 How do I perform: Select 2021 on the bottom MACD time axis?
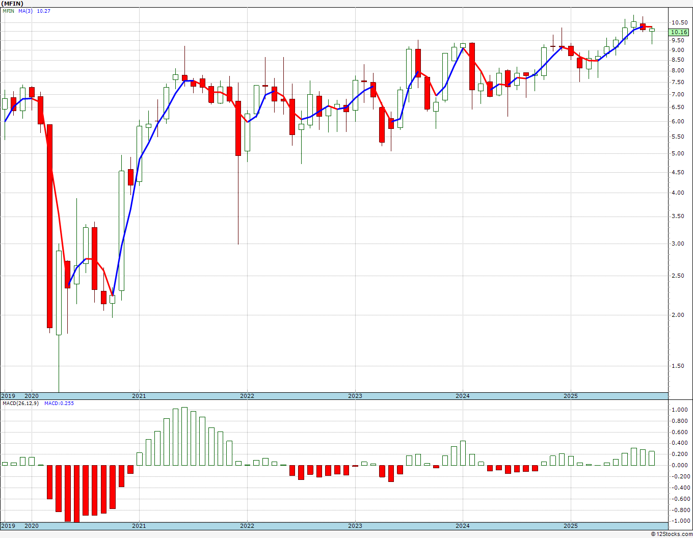click(139, 526)
